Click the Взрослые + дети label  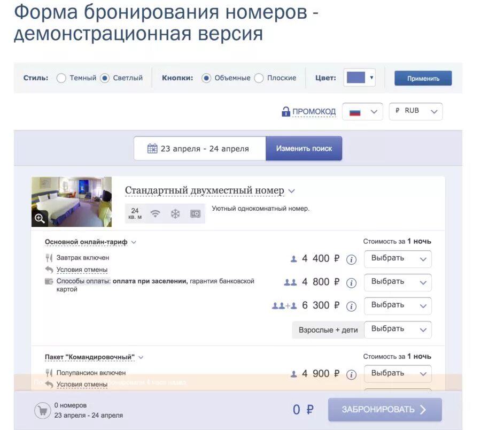tap(328, 330)
